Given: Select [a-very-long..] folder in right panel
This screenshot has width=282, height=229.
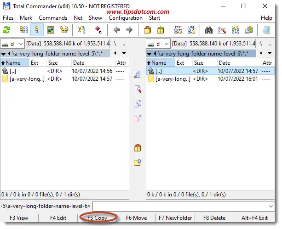Looking at the screenshot, I should click(210, 79).
